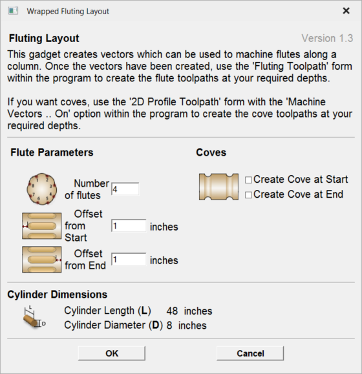Dismiss dialog with the Cancel button
Viewport: 362px width, 374px height.
[x=250, y=353]
